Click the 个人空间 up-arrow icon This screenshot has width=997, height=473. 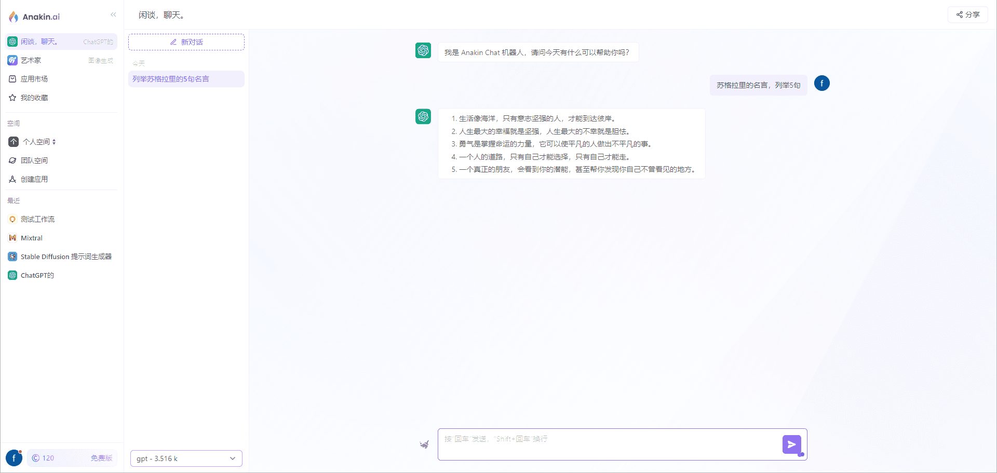point(14,142)
